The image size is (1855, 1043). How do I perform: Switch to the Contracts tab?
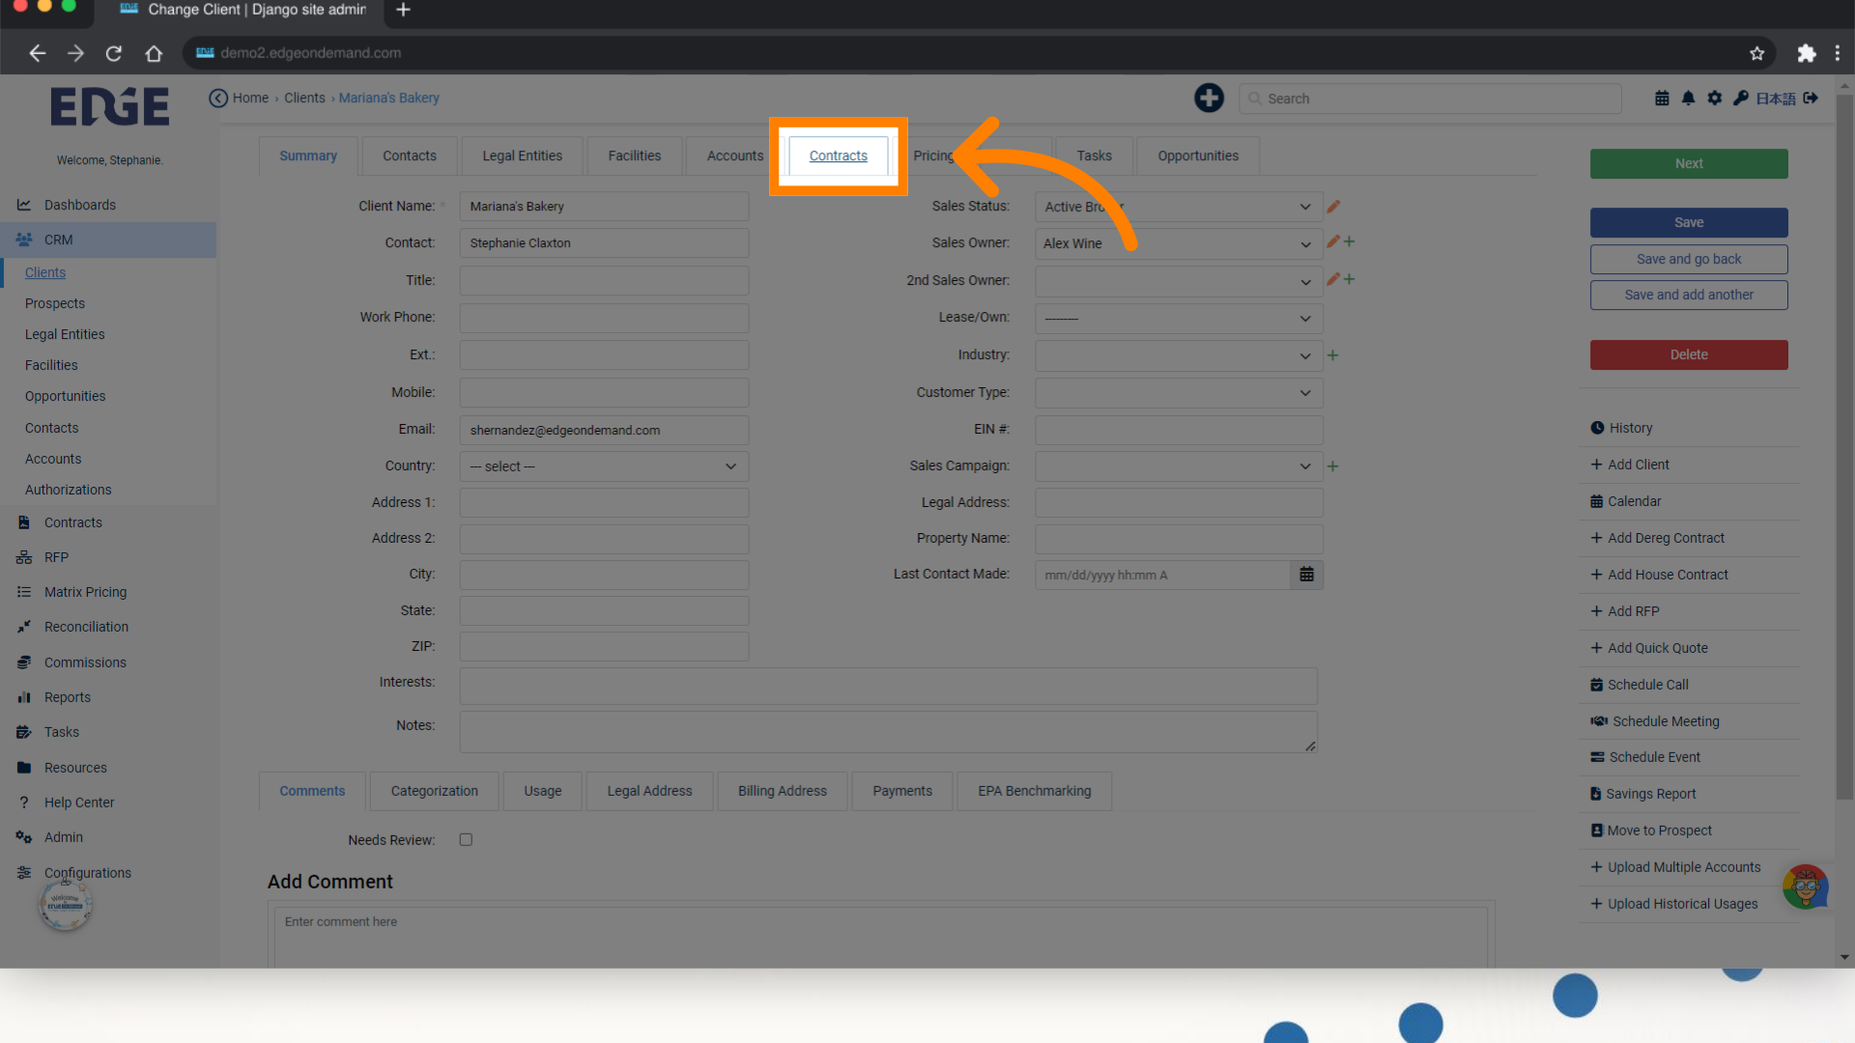(838, 155)
